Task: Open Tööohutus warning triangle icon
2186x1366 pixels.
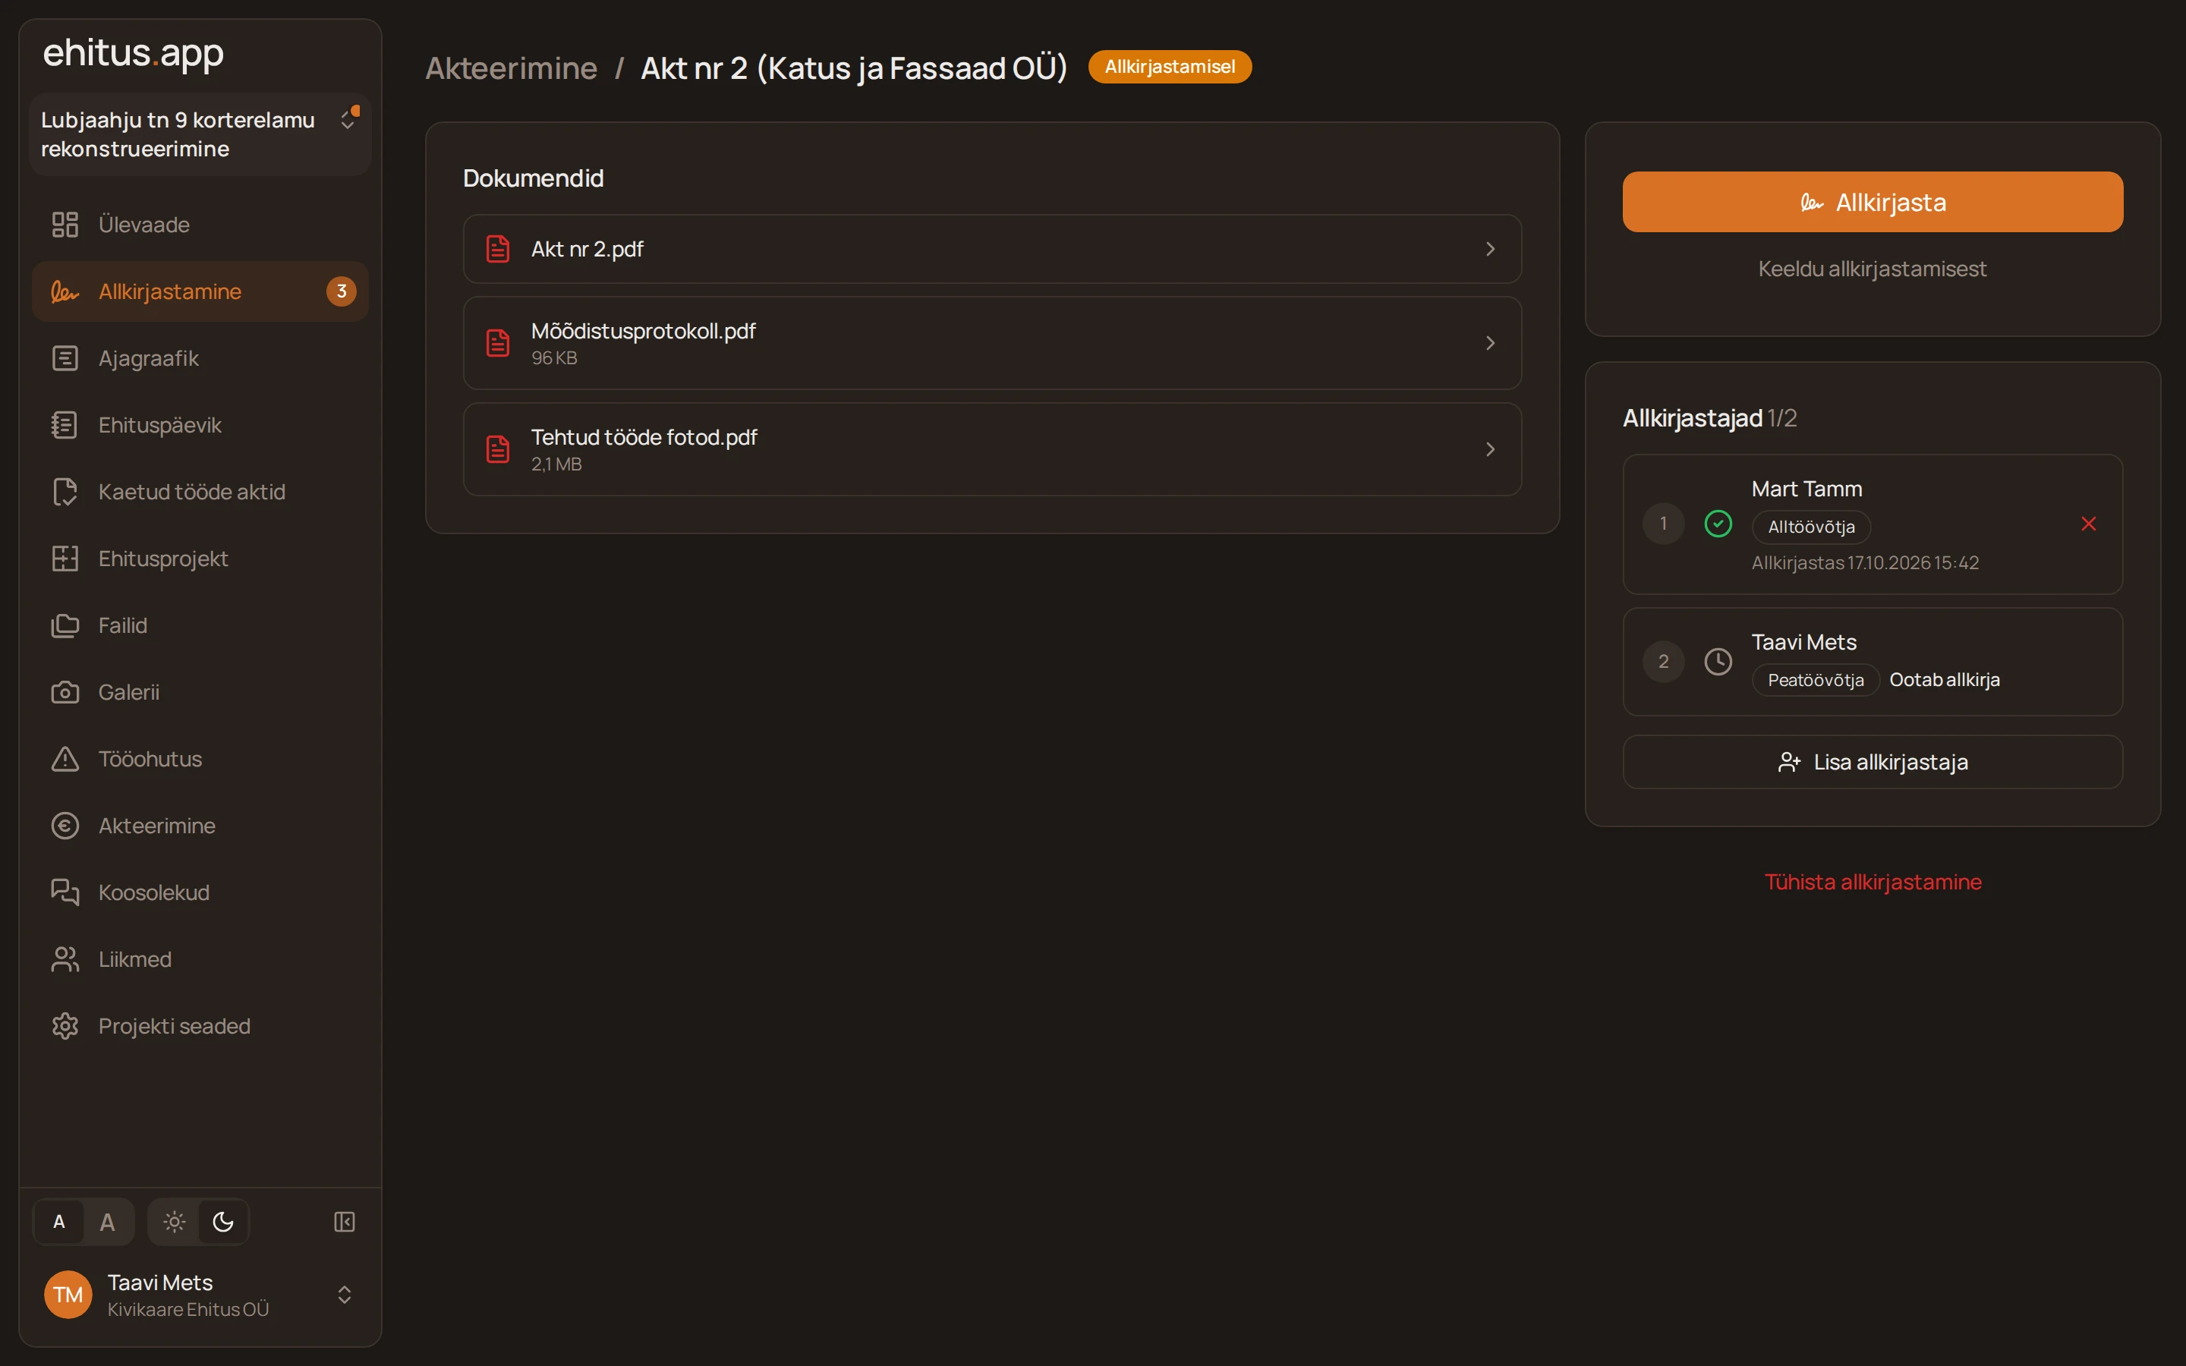Action: coord(65,759)
